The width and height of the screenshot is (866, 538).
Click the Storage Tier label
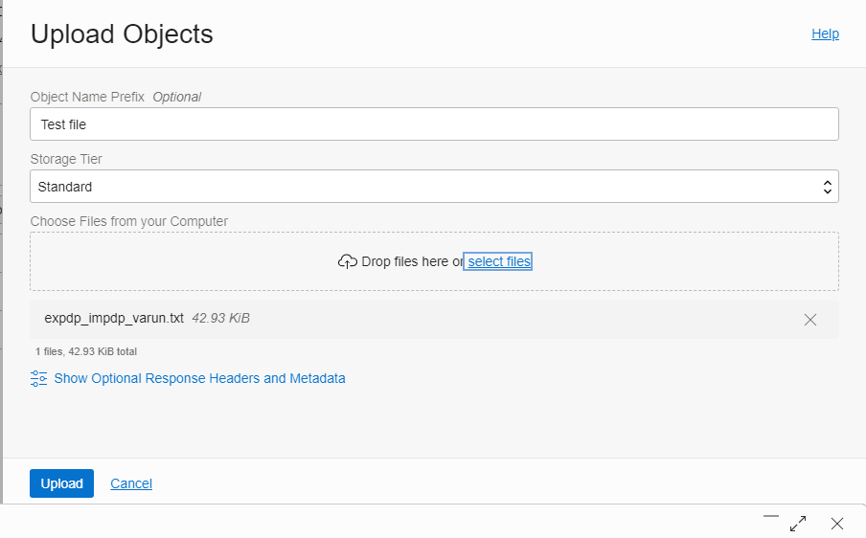point(66,159)
